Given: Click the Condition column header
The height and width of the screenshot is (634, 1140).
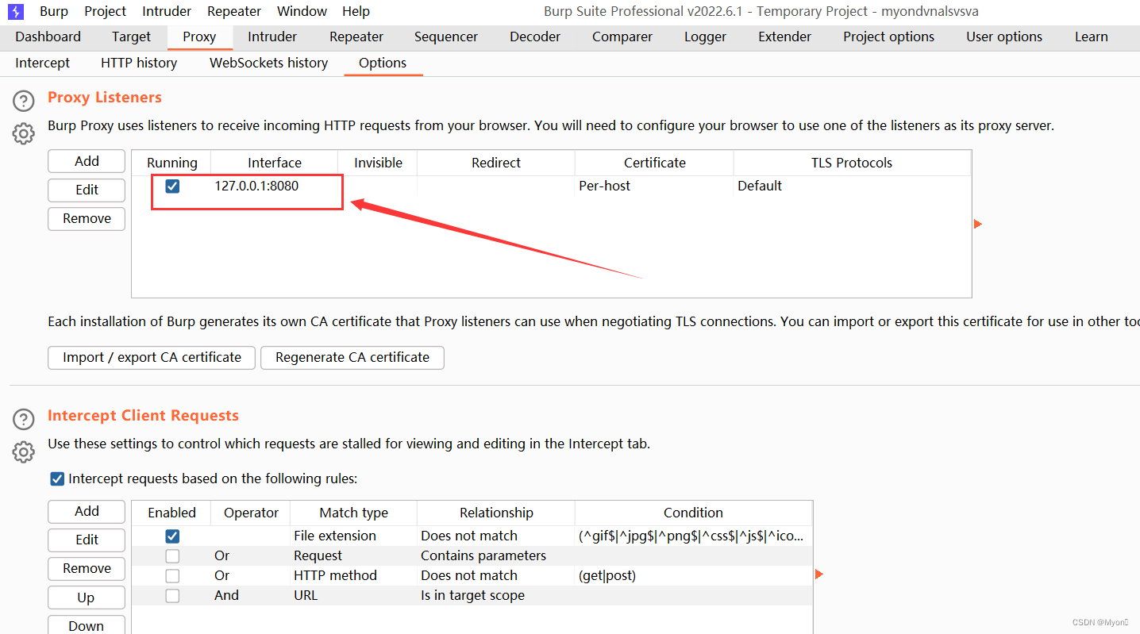Looking at the screenshot, I should (x=693, y=513).
